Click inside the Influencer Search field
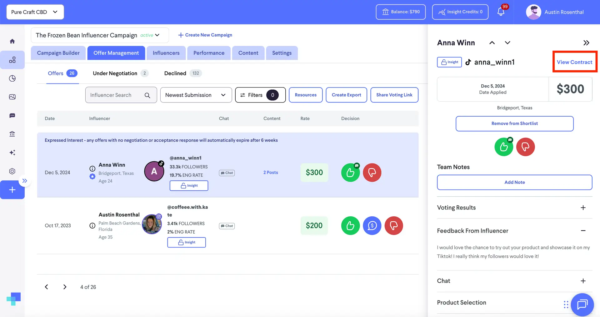 click(x=116, y=95)
